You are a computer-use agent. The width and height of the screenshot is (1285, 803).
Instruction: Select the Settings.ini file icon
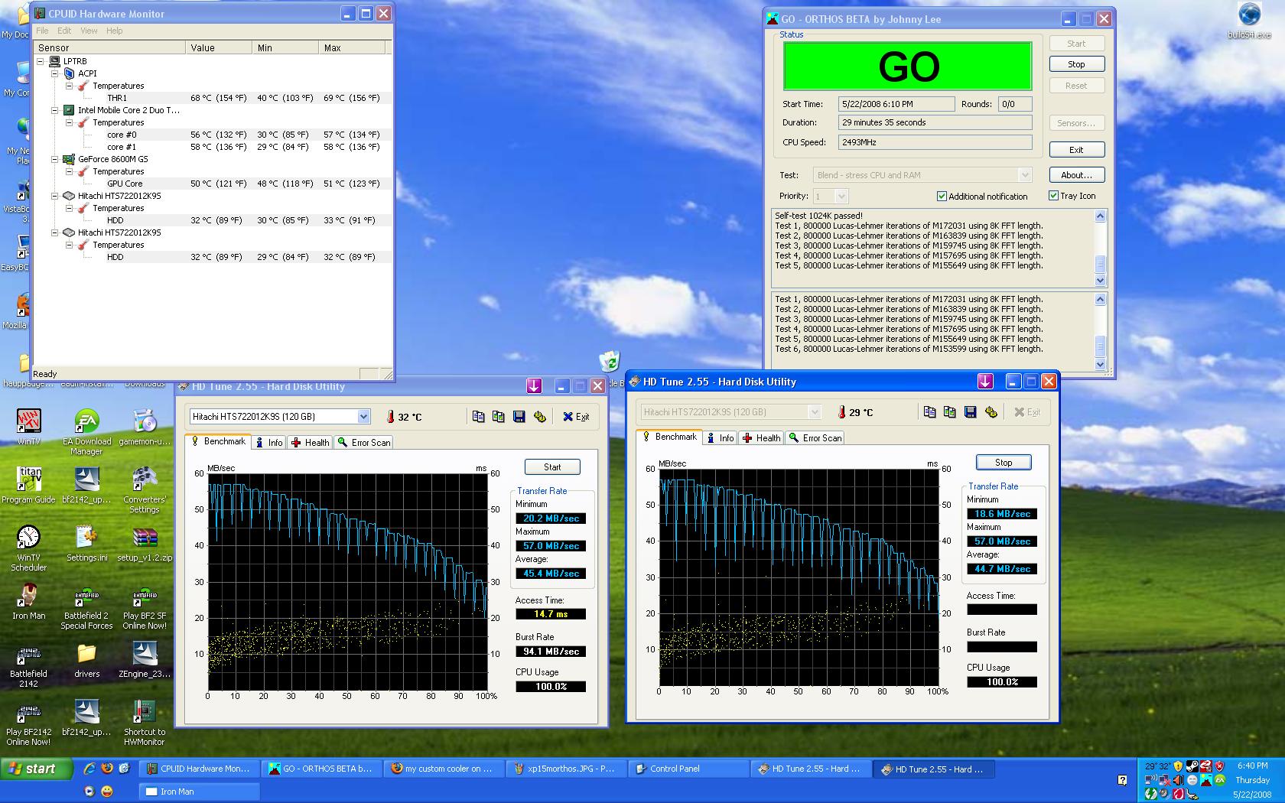(86, 543)
